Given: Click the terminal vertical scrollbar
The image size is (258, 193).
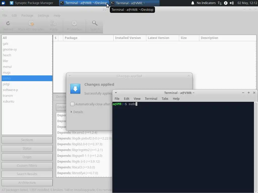Looking at the screenshot, I should [256, 147].
